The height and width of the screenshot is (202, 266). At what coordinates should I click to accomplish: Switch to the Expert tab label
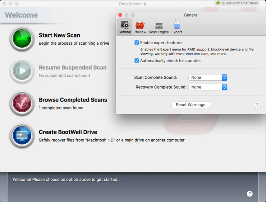177,32
